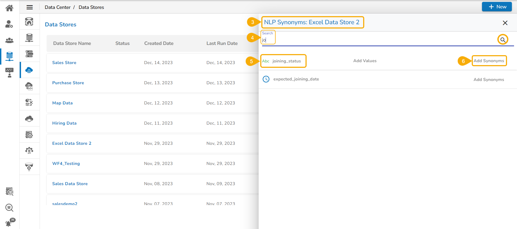Click the Data Center database icon in the left rail
Viewport: 517px width, 229px height.
tap(9, 56)
